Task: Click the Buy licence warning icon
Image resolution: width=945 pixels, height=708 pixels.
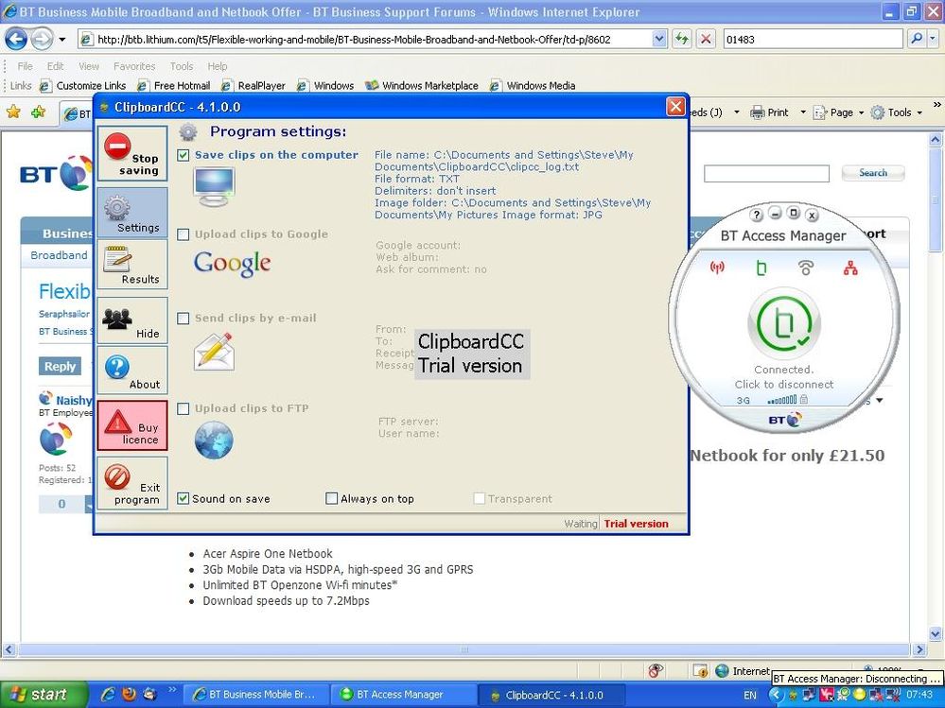Action: (118, 421)
